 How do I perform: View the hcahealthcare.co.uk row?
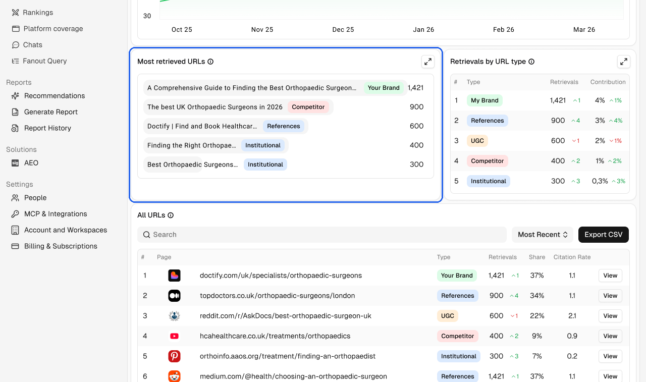tap(610, 336)
